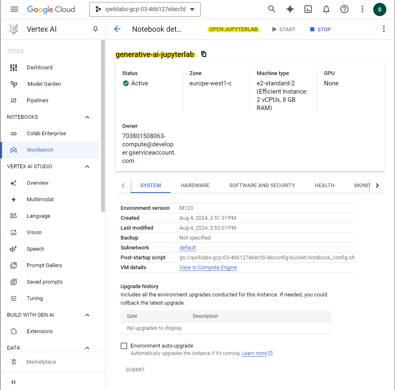The width and height of the screenshot is (395, 390).
Task: Open the help question mark icon
Action: (x=344, y=9)
